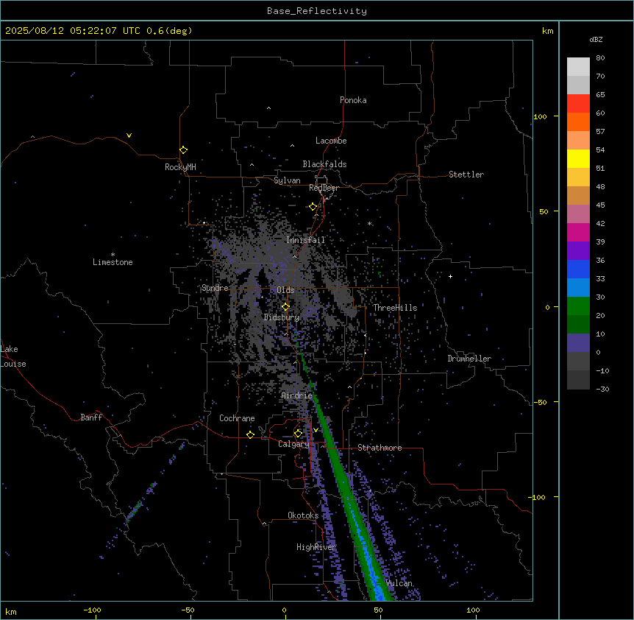Click the 0.6(deg) elevation angle text
This screenshot has height=620, width=634.
coord(169,31)
